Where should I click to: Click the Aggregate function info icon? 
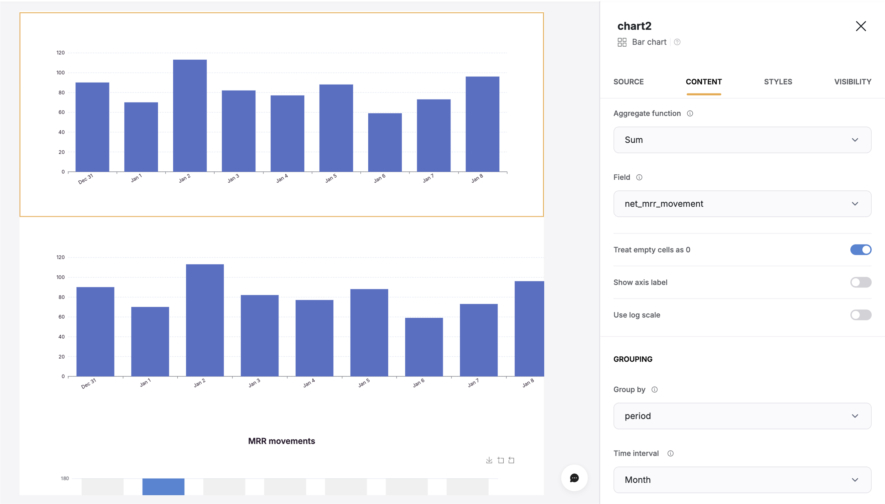coord(690,113)
